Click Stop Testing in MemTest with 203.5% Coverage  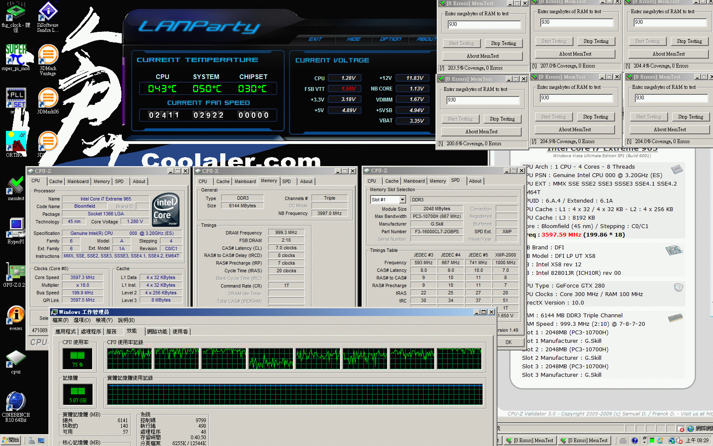click(x=503, y=43)
